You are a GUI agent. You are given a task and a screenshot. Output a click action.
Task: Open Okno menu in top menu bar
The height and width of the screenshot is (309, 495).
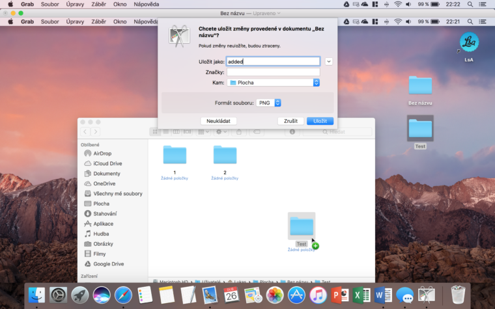(120, 5)
